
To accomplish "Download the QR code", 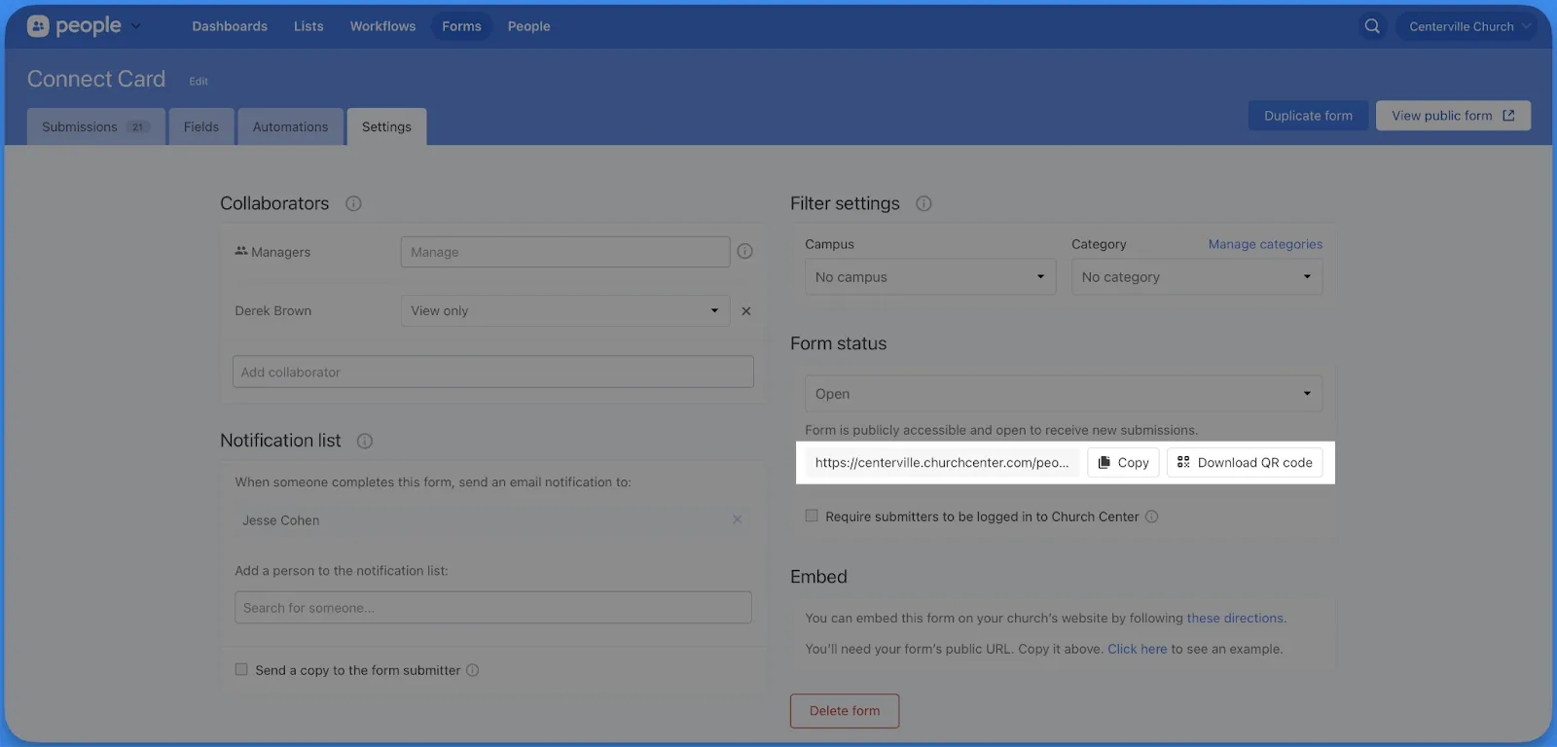I will pyautogui.click(x=1245, y=463).
